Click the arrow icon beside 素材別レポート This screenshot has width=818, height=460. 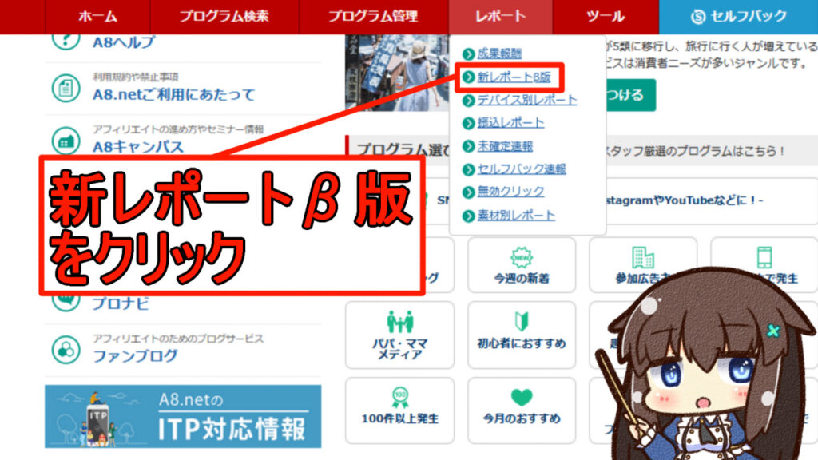pos(468,216)
